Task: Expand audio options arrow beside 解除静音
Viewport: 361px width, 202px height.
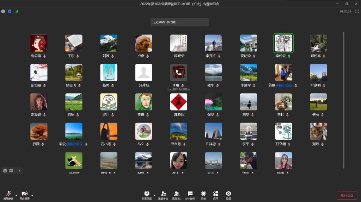Action: pos(16,195)
